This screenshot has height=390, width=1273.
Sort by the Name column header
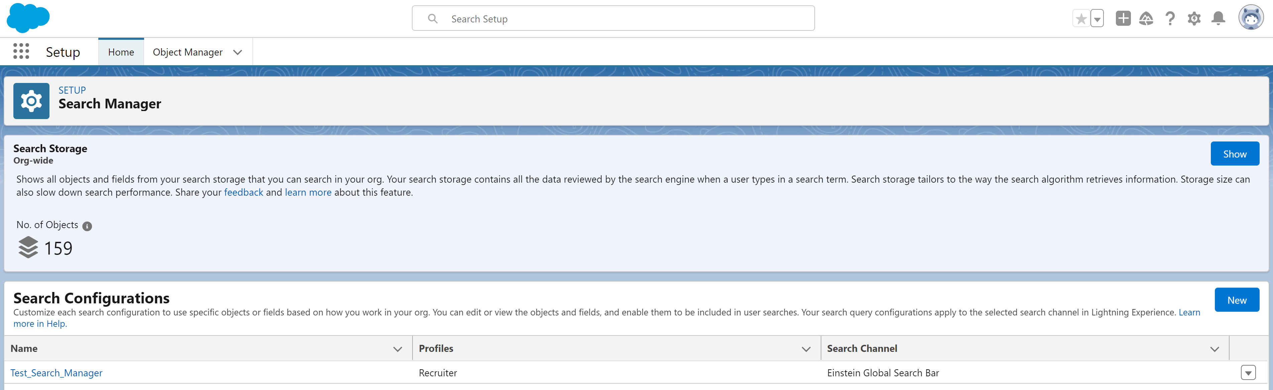point(24,349)
